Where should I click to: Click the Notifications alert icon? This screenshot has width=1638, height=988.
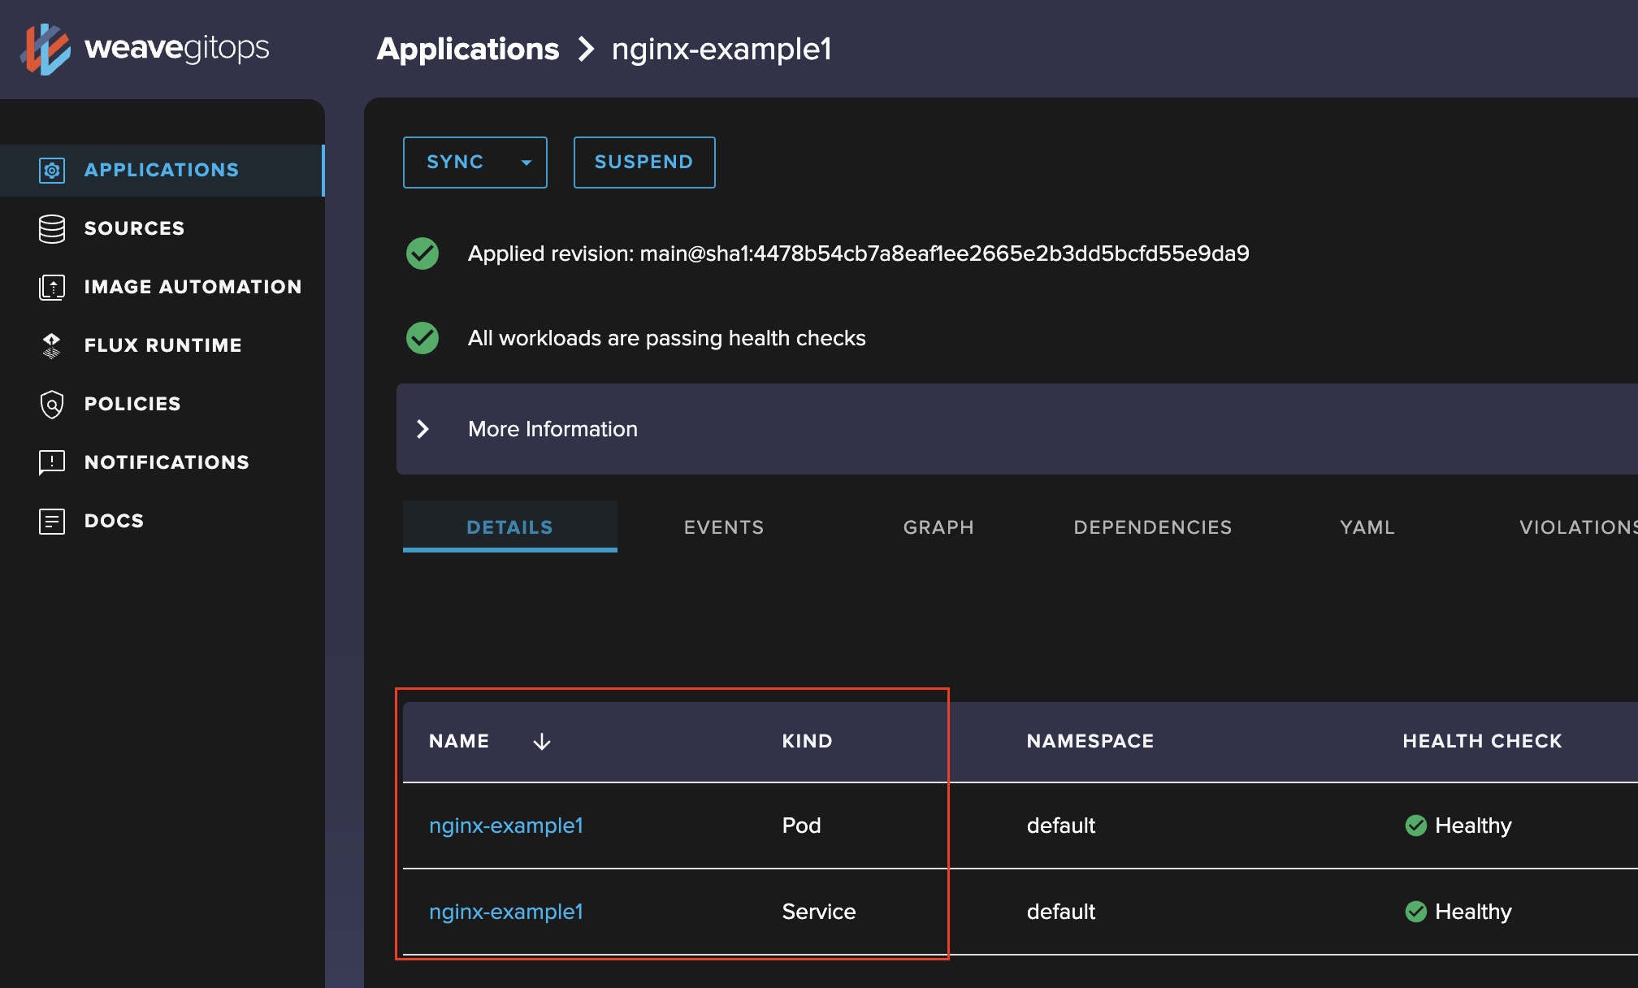pos(52,463)
